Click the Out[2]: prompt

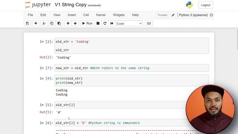(46, 57)
